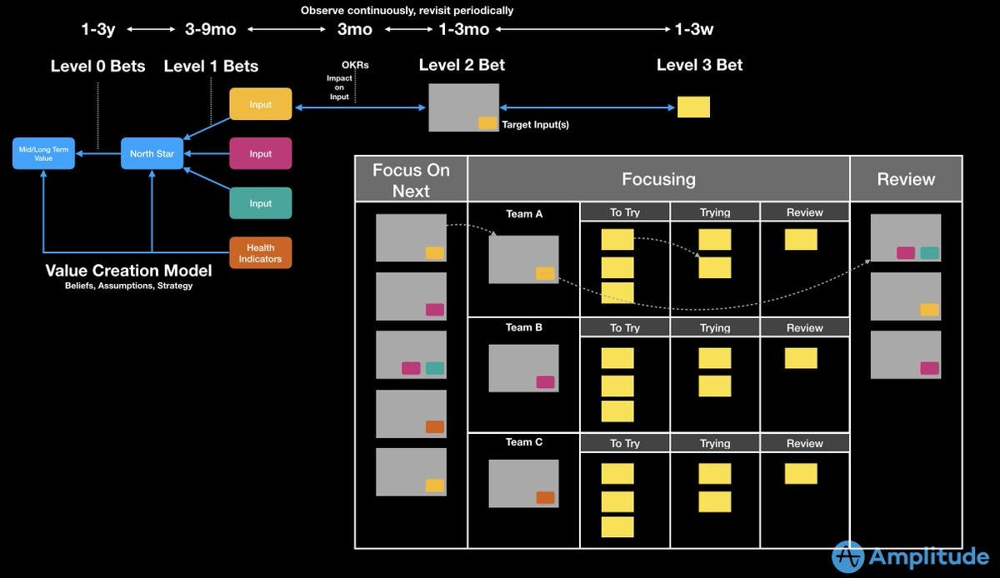
Task: Select the 1-3mo timeframe label
Action: [x=464, y=29]
